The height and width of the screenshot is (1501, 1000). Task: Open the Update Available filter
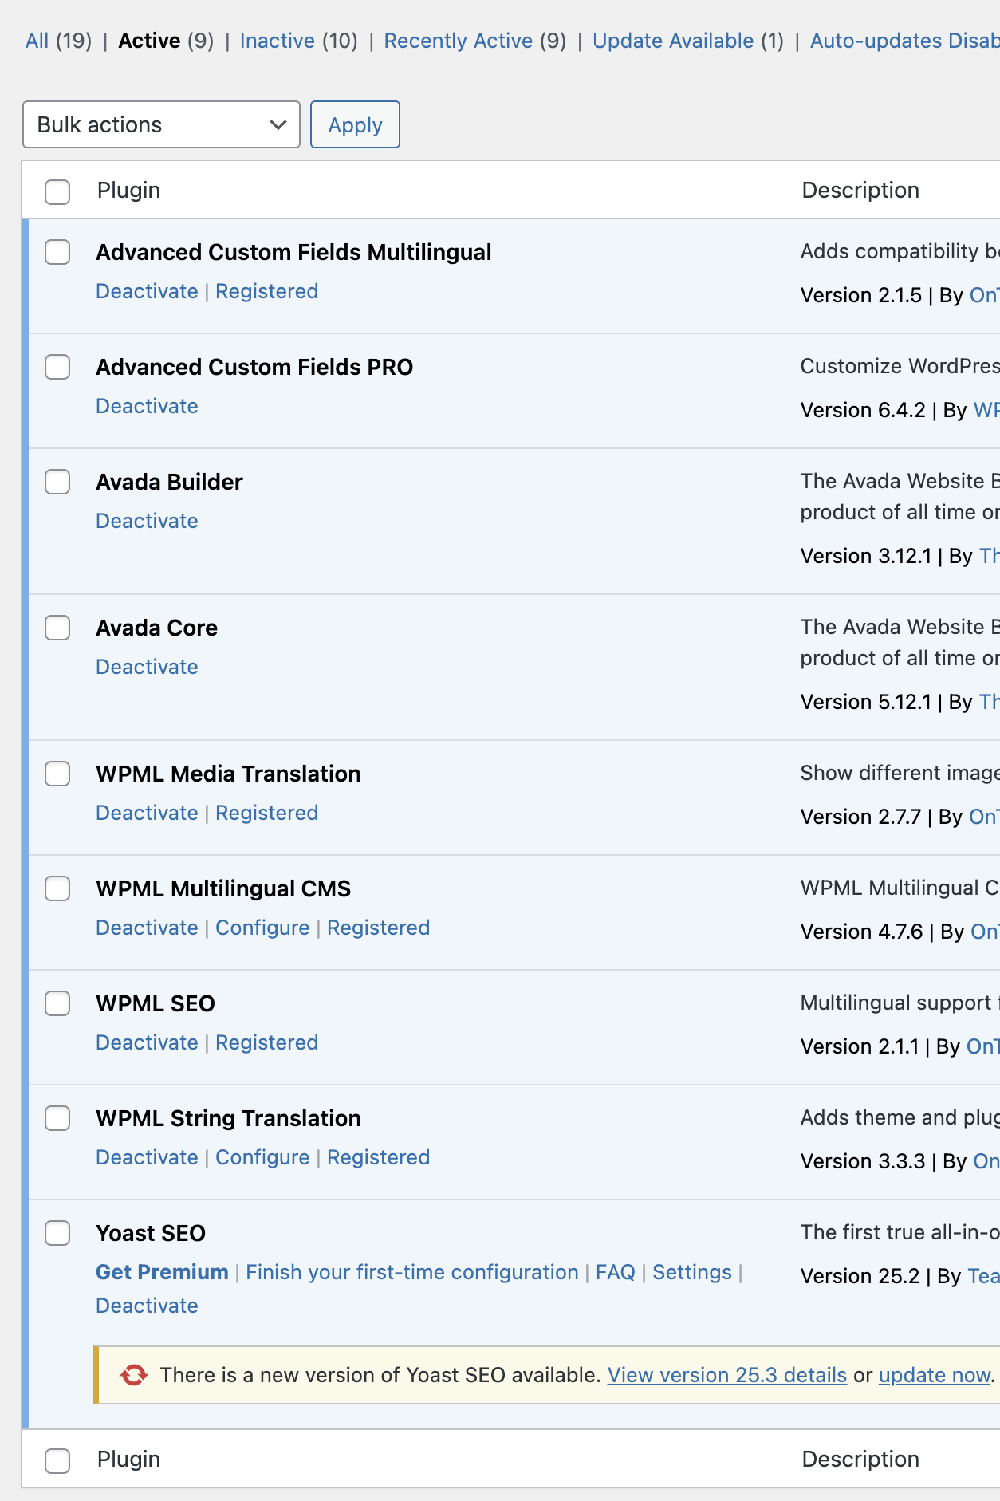coord(673,41)
